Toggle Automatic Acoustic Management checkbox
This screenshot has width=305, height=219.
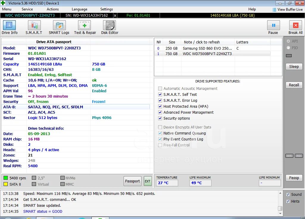pos(160,89)
